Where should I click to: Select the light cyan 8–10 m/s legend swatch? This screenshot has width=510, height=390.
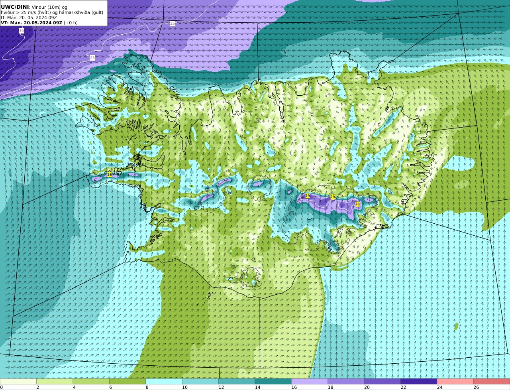164,382
